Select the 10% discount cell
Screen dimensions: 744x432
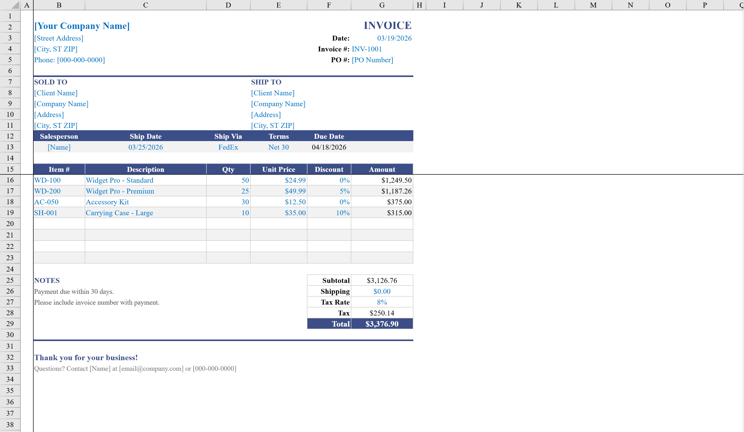coord(329,213)
